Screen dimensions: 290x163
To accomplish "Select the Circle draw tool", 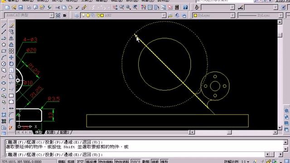I will [4, 64].
